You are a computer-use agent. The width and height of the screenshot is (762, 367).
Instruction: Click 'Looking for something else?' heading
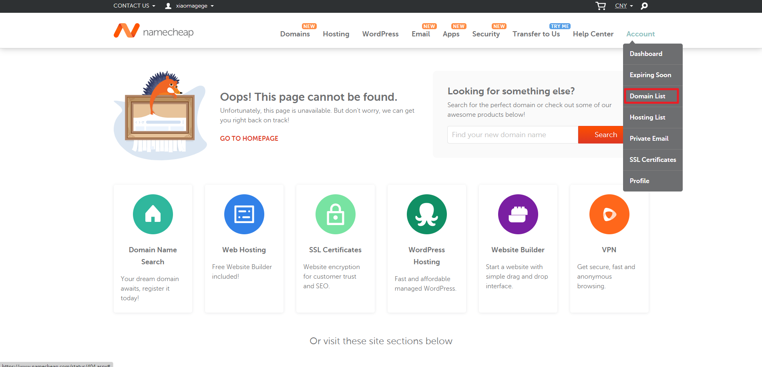tap(511, 91)
